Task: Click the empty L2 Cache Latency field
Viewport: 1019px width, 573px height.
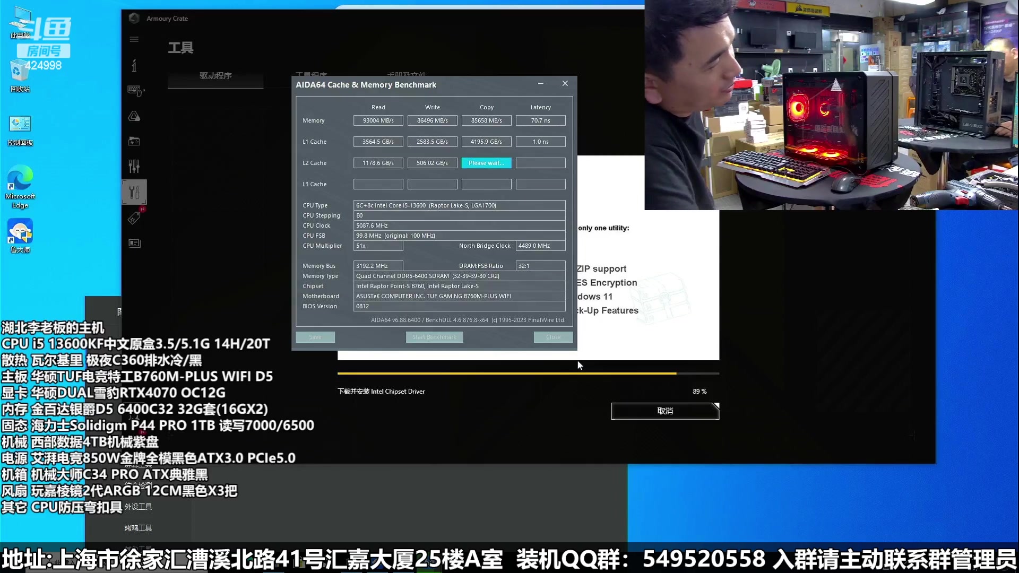Action: coord(541,163)
